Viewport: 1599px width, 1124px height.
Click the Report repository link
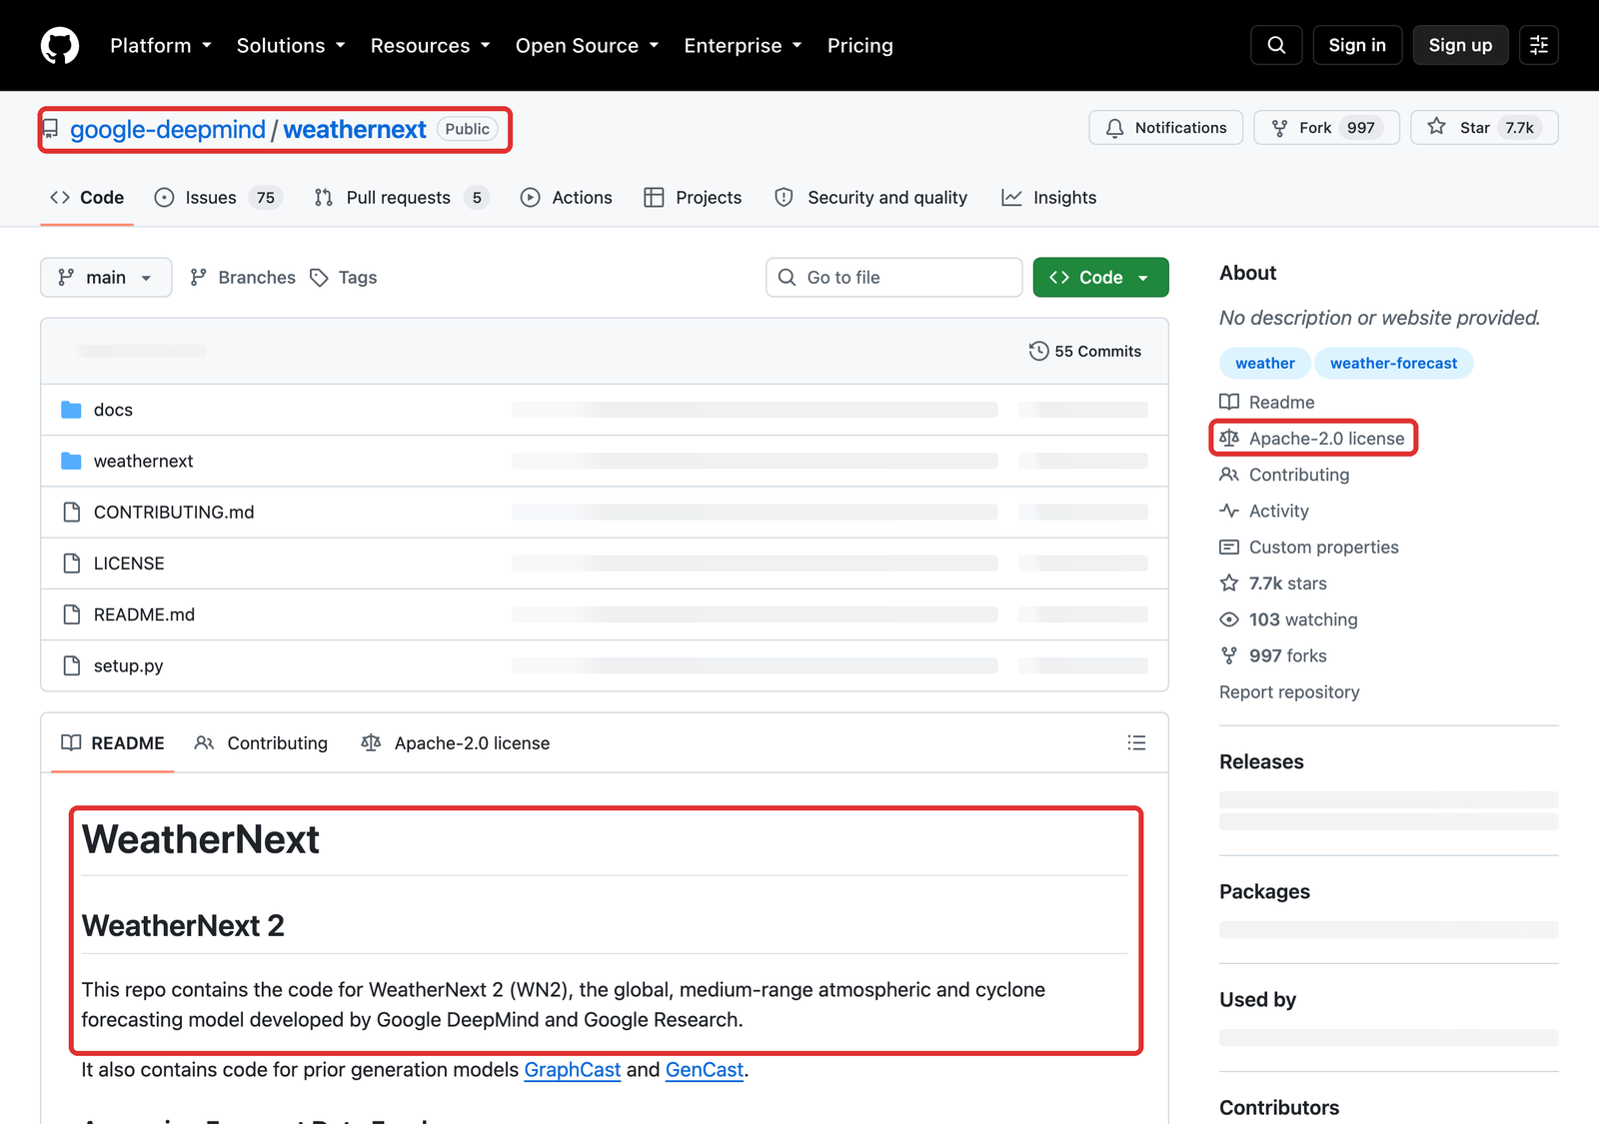(1289, 691)
